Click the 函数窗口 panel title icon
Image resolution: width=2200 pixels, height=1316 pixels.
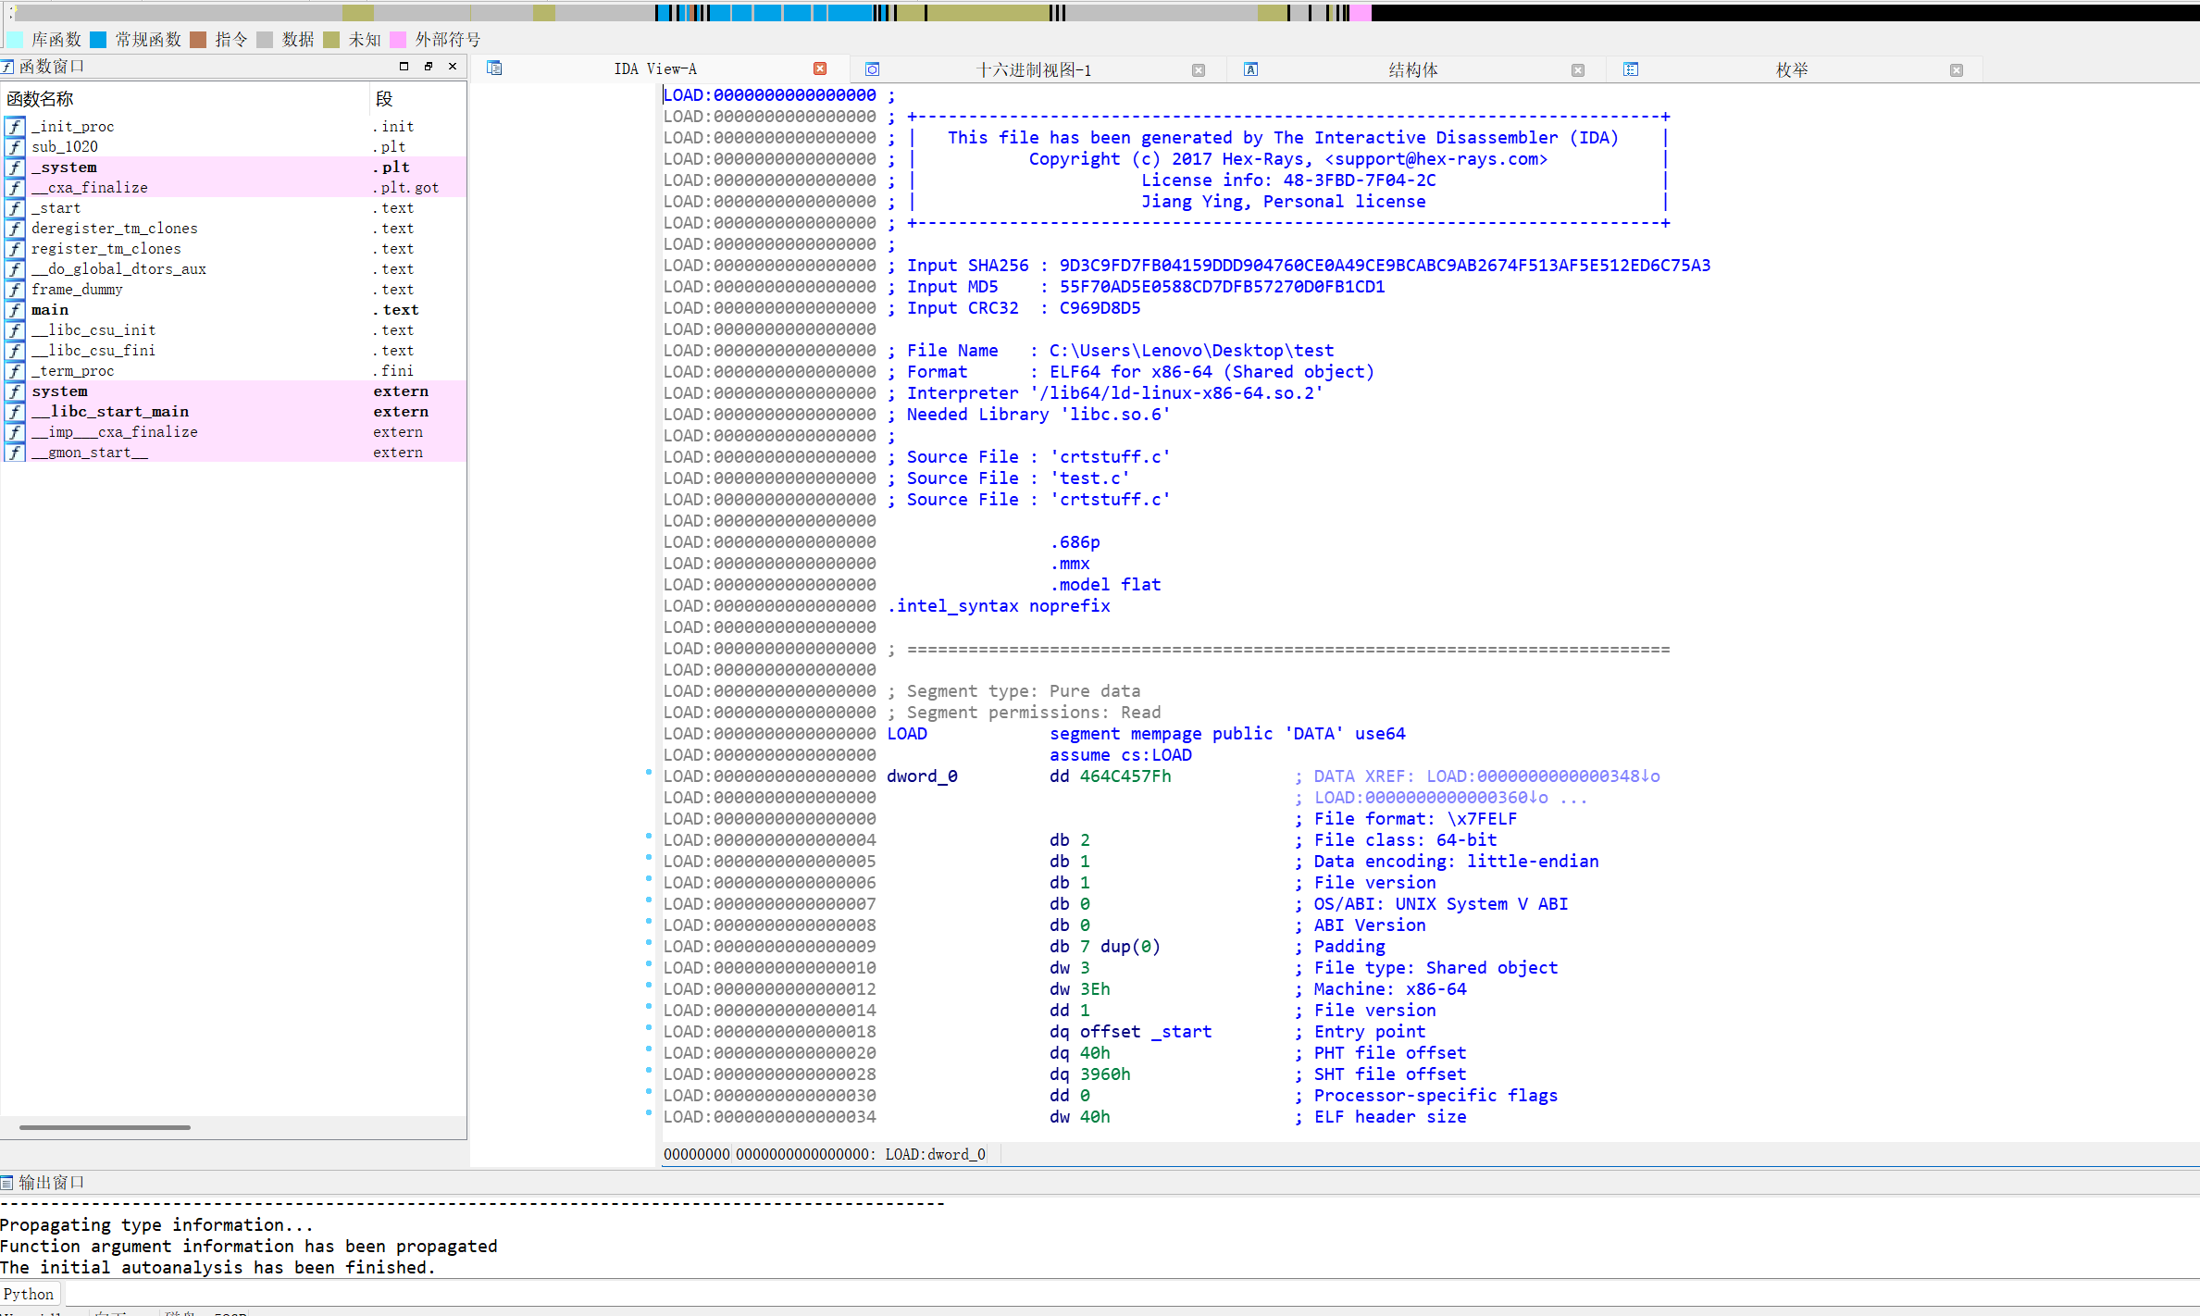click(8, 67)
